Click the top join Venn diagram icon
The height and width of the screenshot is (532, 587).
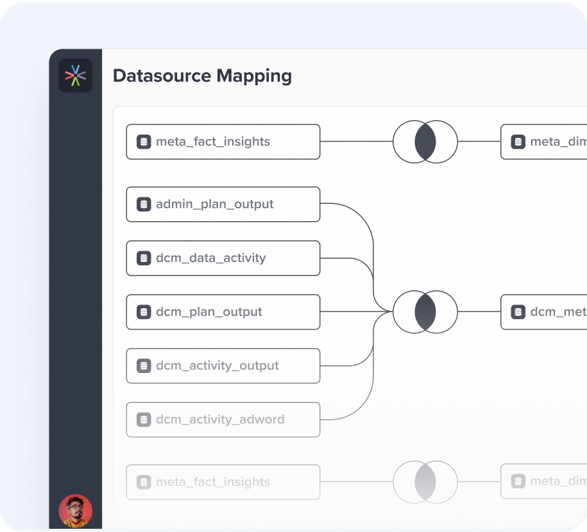pos(425,142)
